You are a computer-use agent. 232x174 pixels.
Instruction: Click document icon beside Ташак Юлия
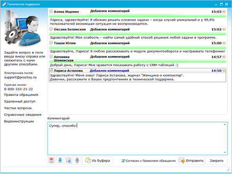(x=51, y=43)
